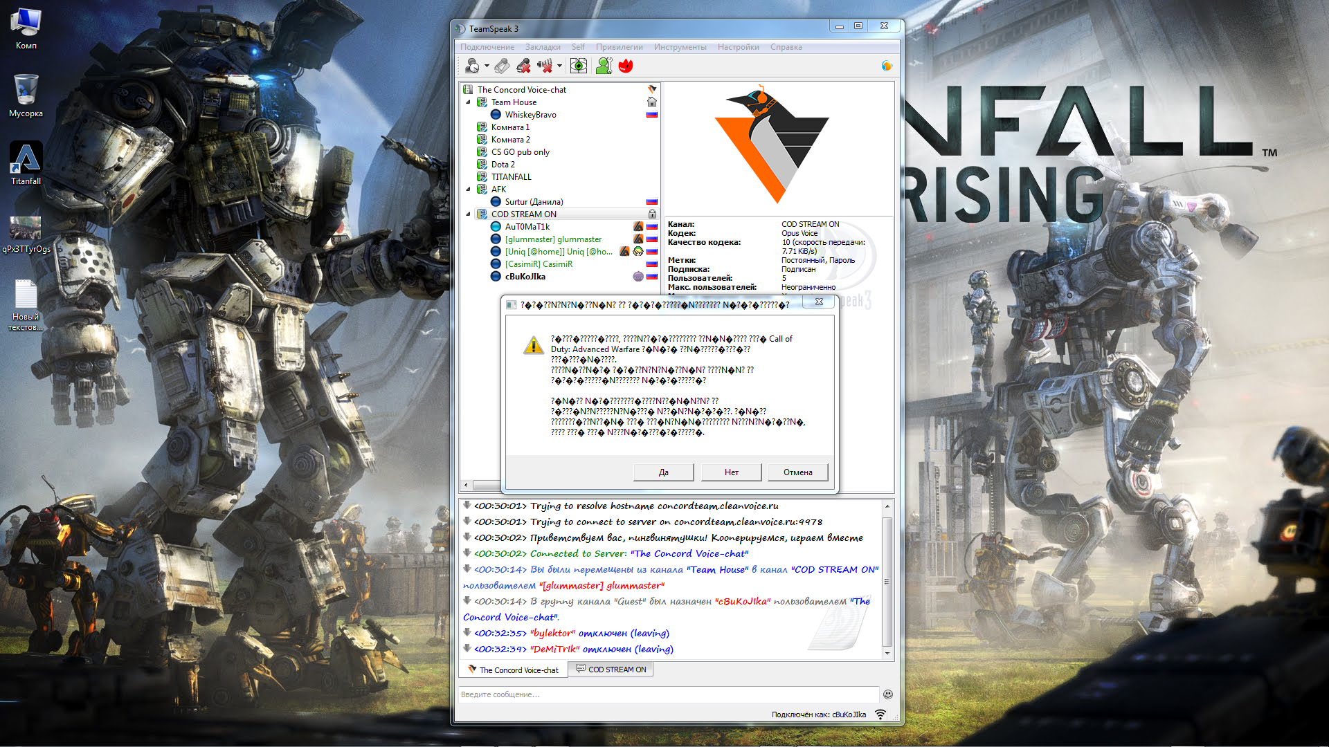The width and height of the screenshot is (1329, 747).
Task: Select The Concord Voice-chat server row
Action: coord(560,90)
